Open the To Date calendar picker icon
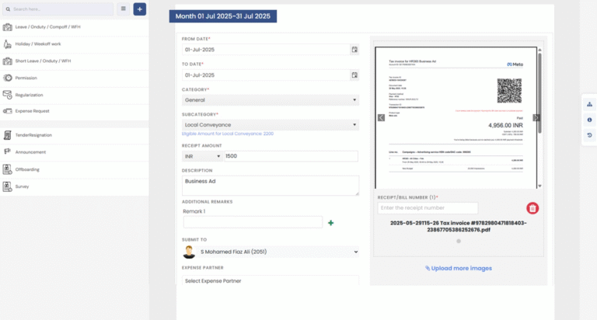The height and width of the screenshot is (320, 597). (x=354, y=75)
